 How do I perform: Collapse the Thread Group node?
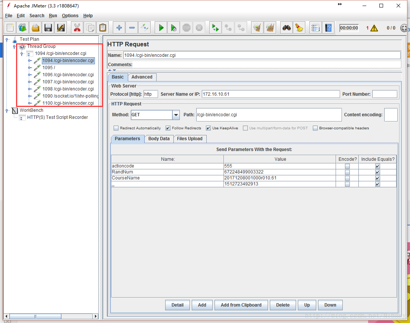pos(14,47)
